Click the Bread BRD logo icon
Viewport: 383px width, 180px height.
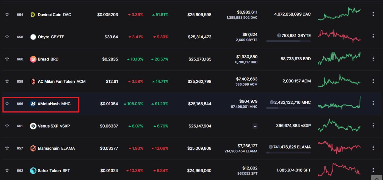point(33,59)
